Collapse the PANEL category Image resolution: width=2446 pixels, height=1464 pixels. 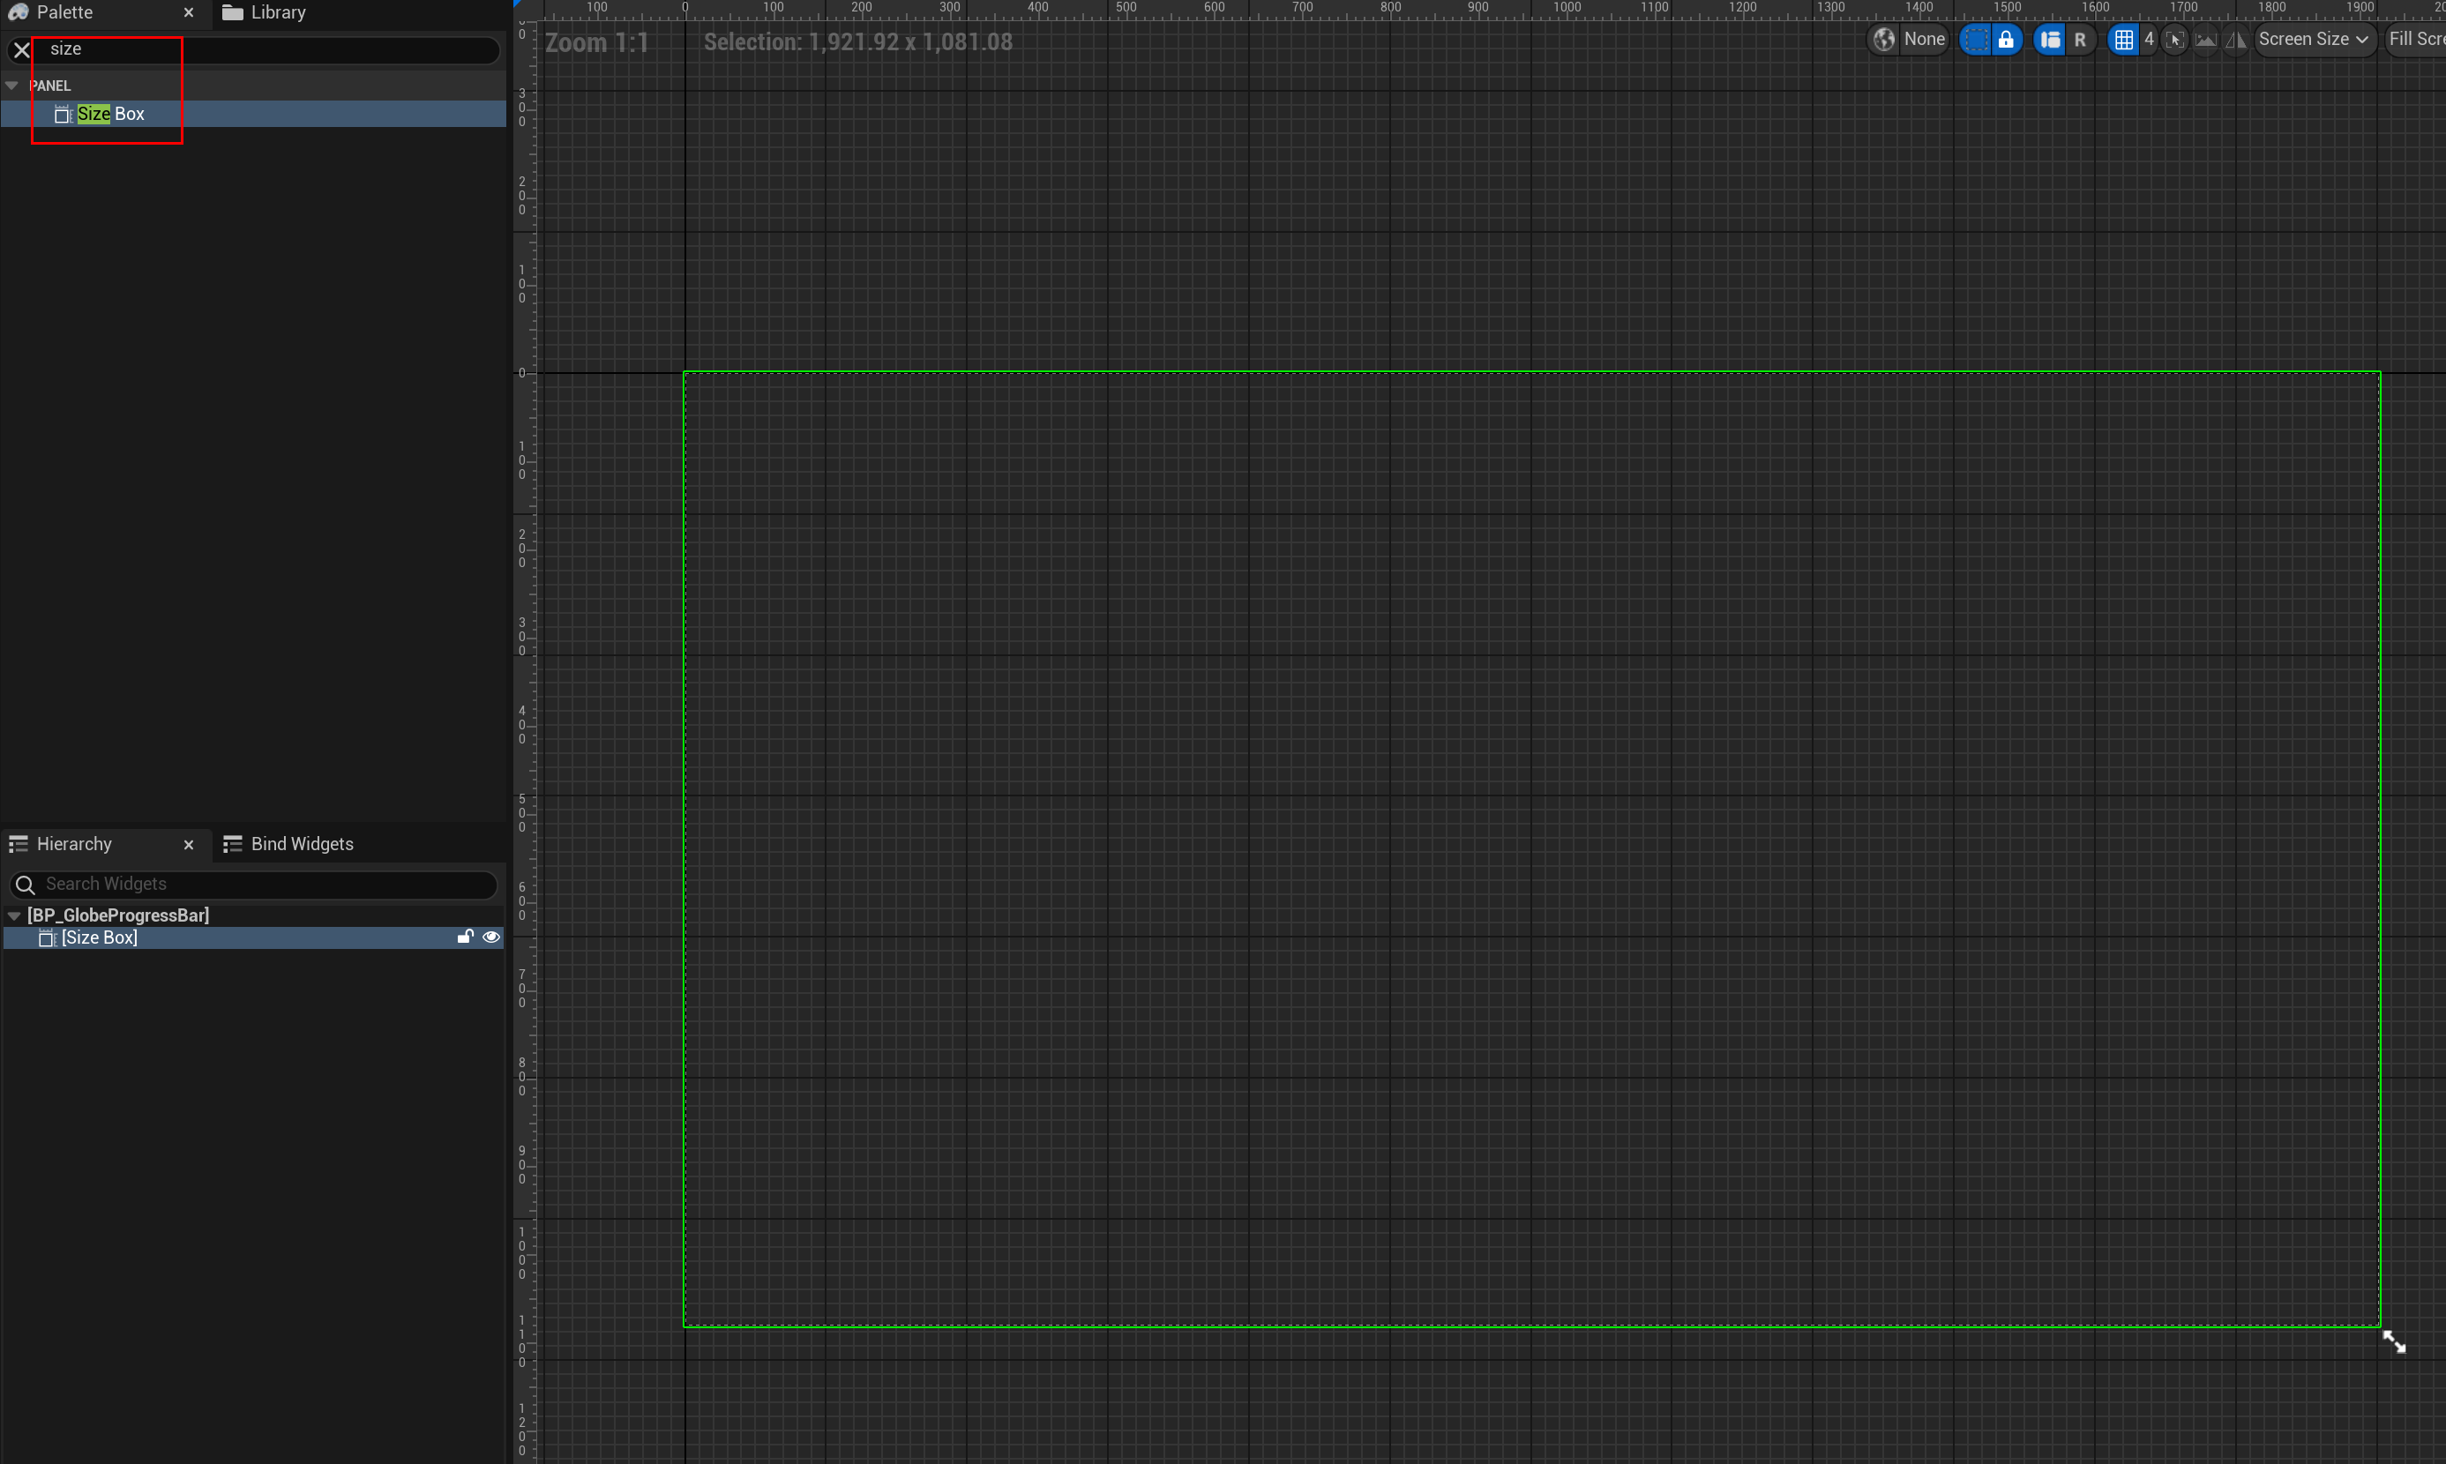pyautogui.click(x=11, y=86)
